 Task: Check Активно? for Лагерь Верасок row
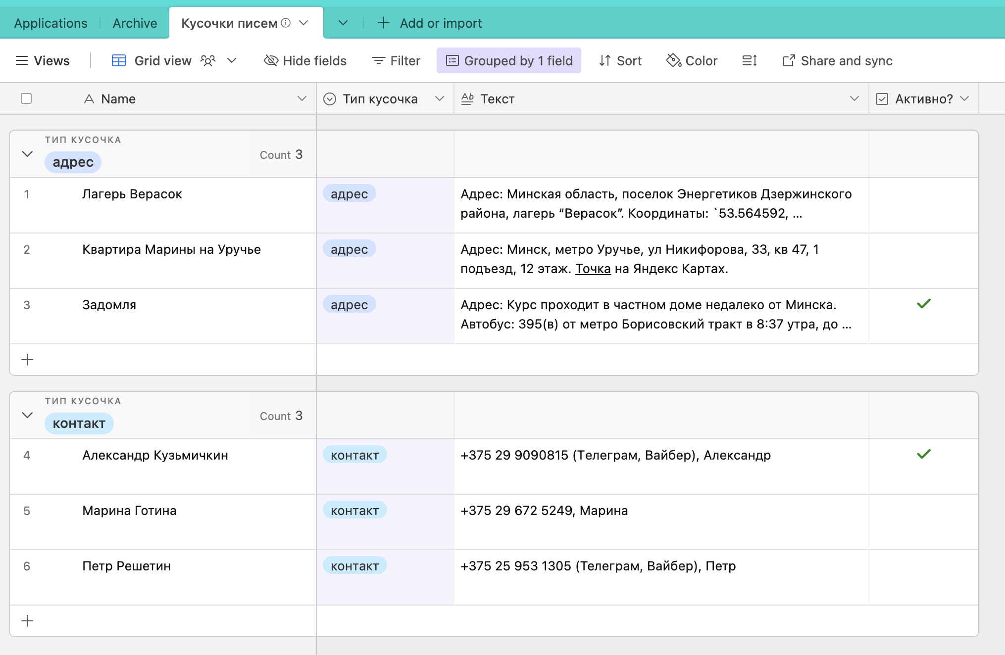coord(924,205)
